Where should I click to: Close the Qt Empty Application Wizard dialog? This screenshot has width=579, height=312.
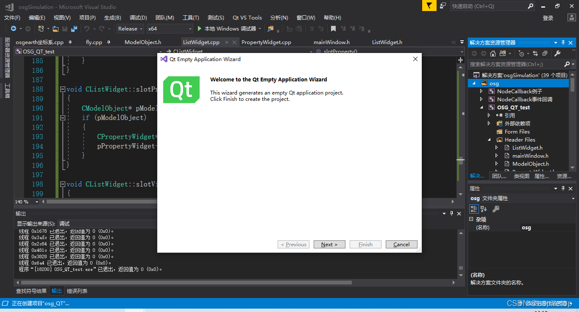pyautogui.click(x=415, y=59)
